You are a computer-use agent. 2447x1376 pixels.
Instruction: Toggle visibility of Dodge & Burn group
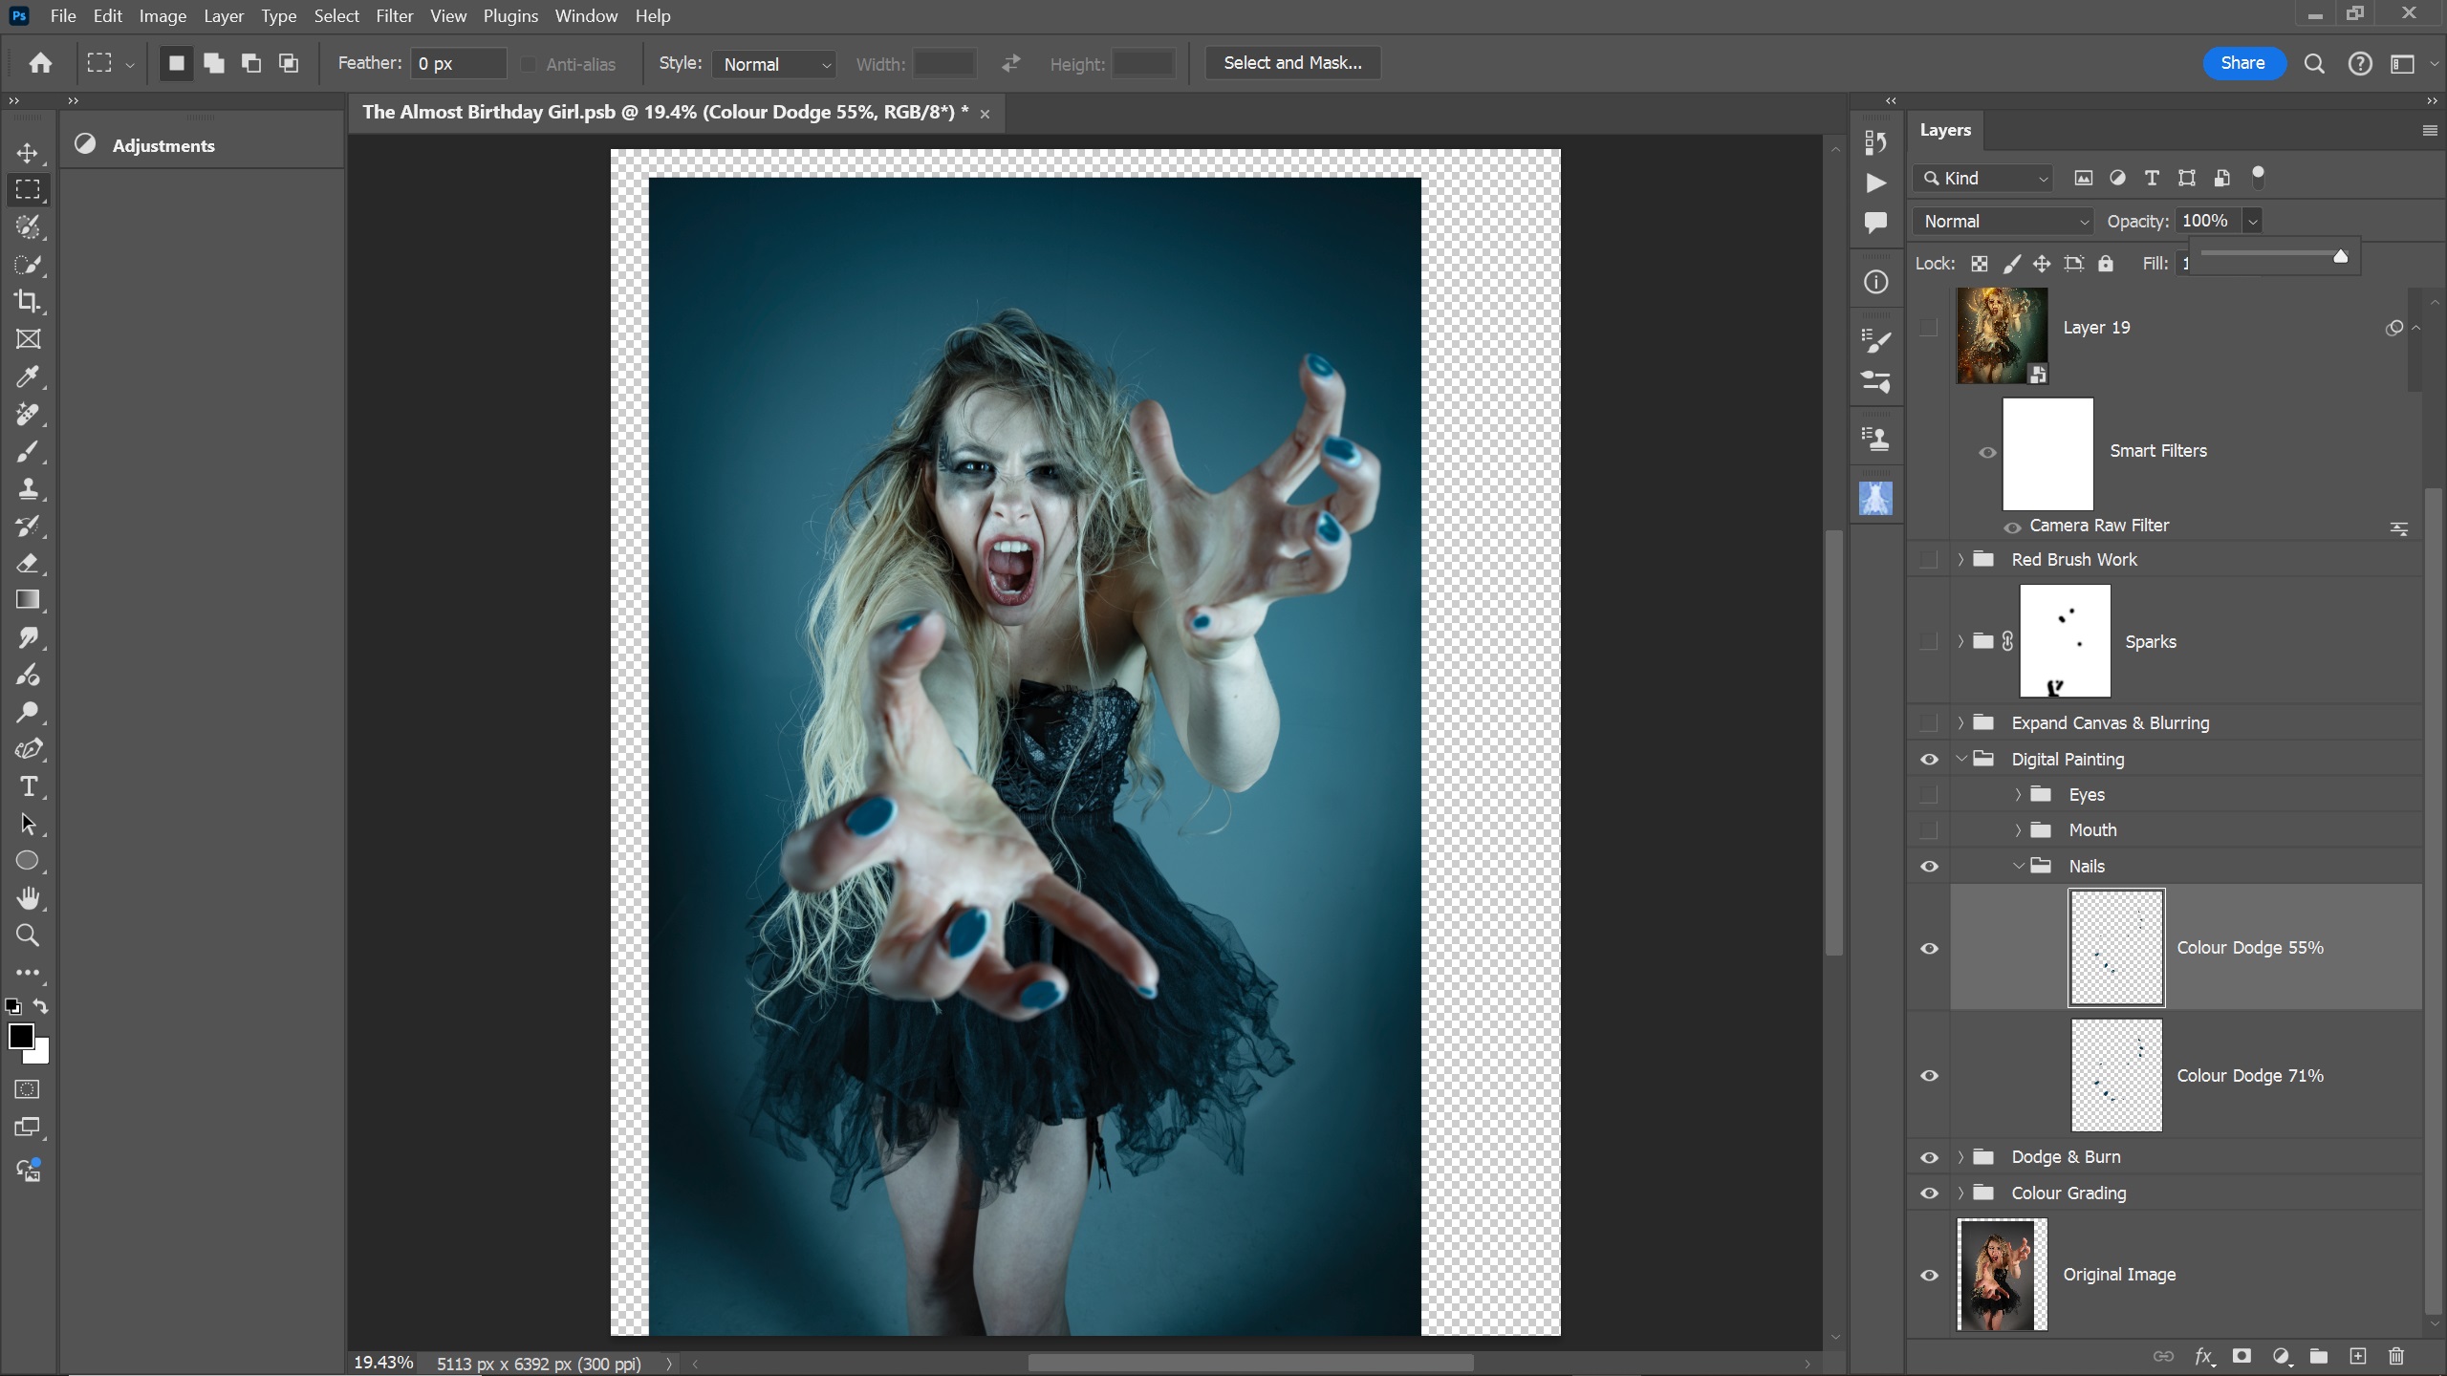click(1929, 1157)
